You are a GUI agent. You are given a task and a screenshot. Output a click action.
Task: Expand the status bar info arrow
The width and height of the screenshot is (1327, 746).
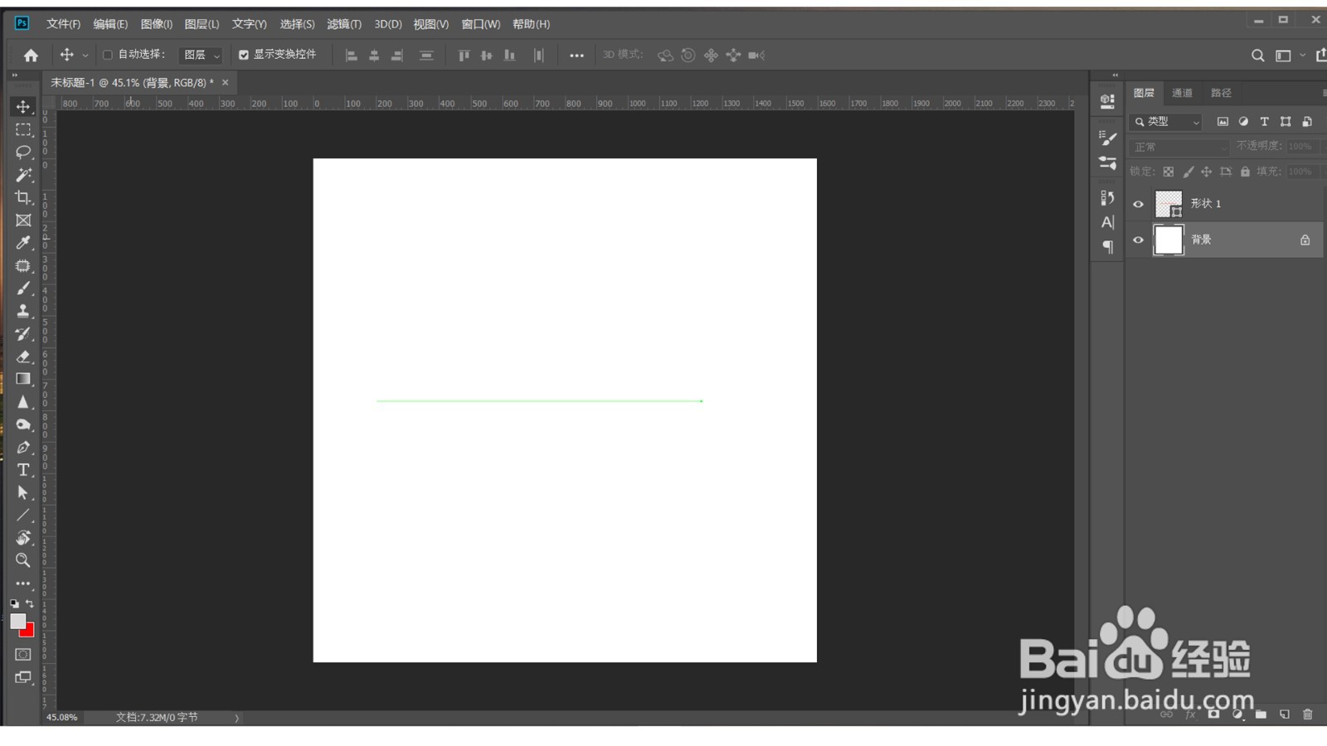coord(236,718)
